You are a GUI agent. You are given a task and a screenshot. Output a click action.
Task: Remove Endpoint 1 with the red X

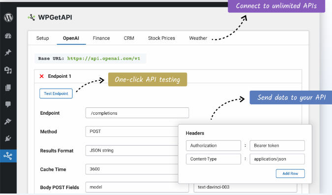[x=42, y=76]
